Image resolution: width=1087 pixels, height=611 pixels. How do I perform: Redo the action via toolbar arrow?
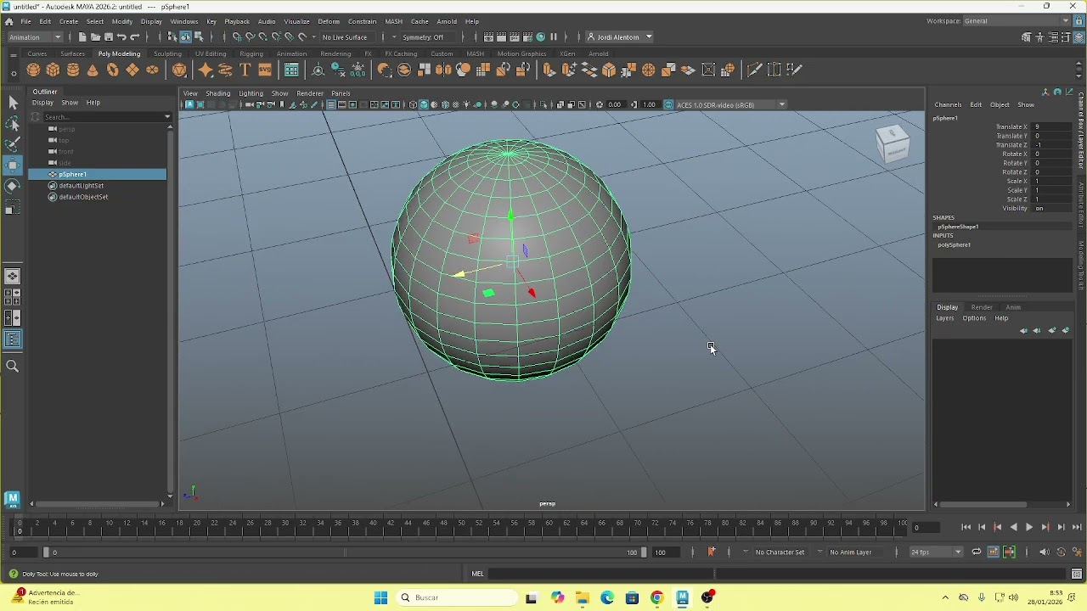tap(134, 37)
